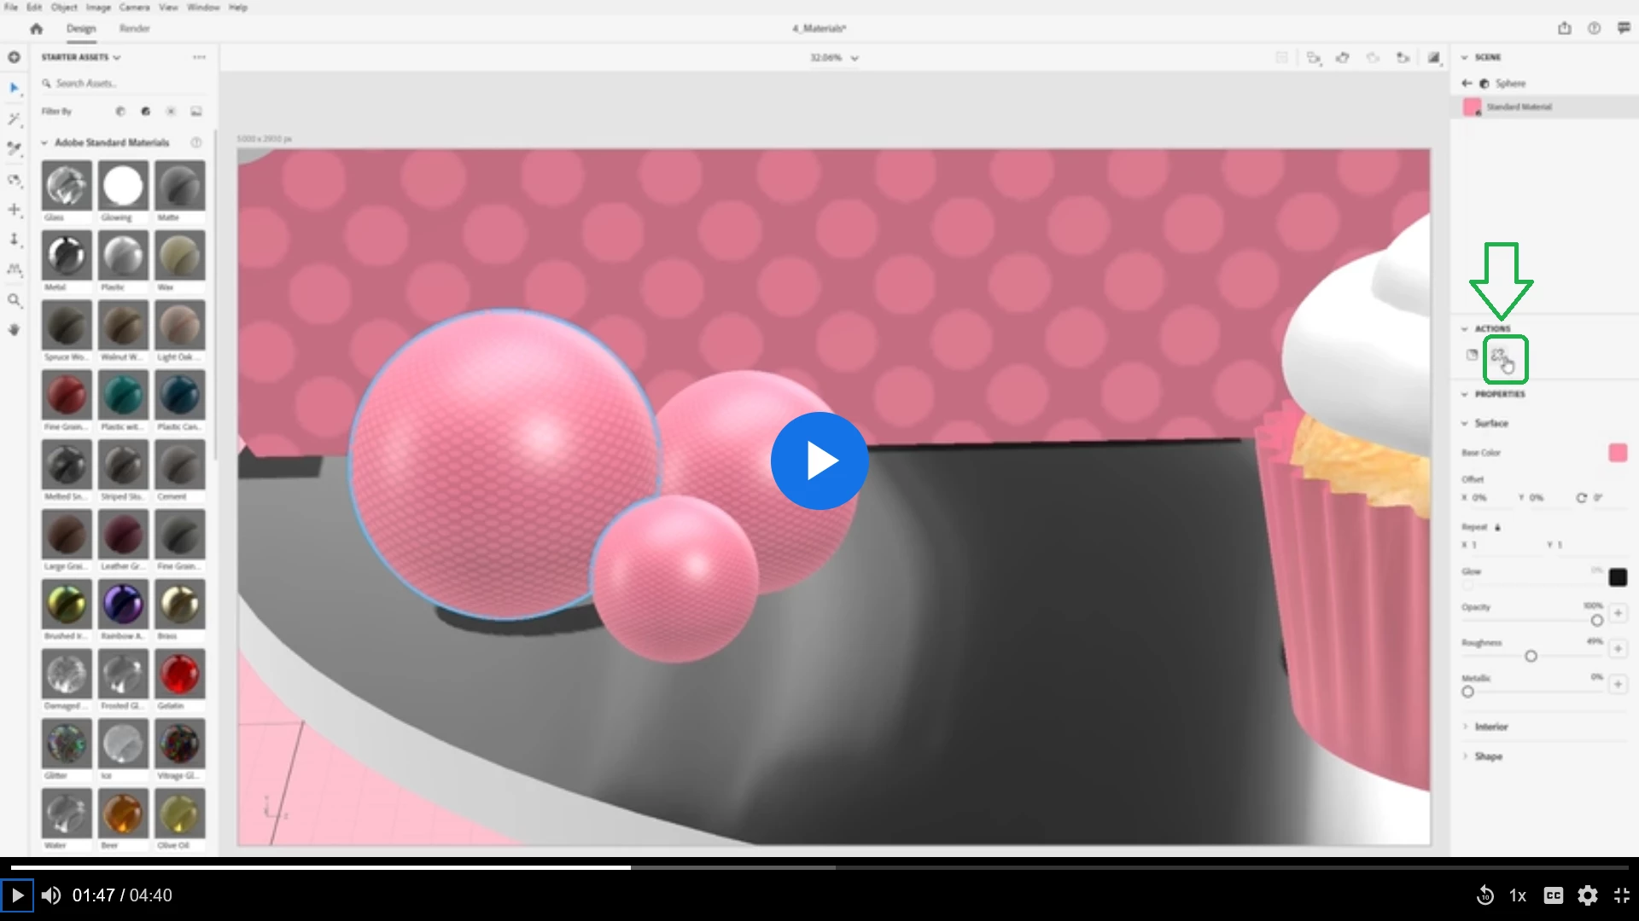Select the Hand pan tool
The image size is (1639, 921).
tap(15, 330)
